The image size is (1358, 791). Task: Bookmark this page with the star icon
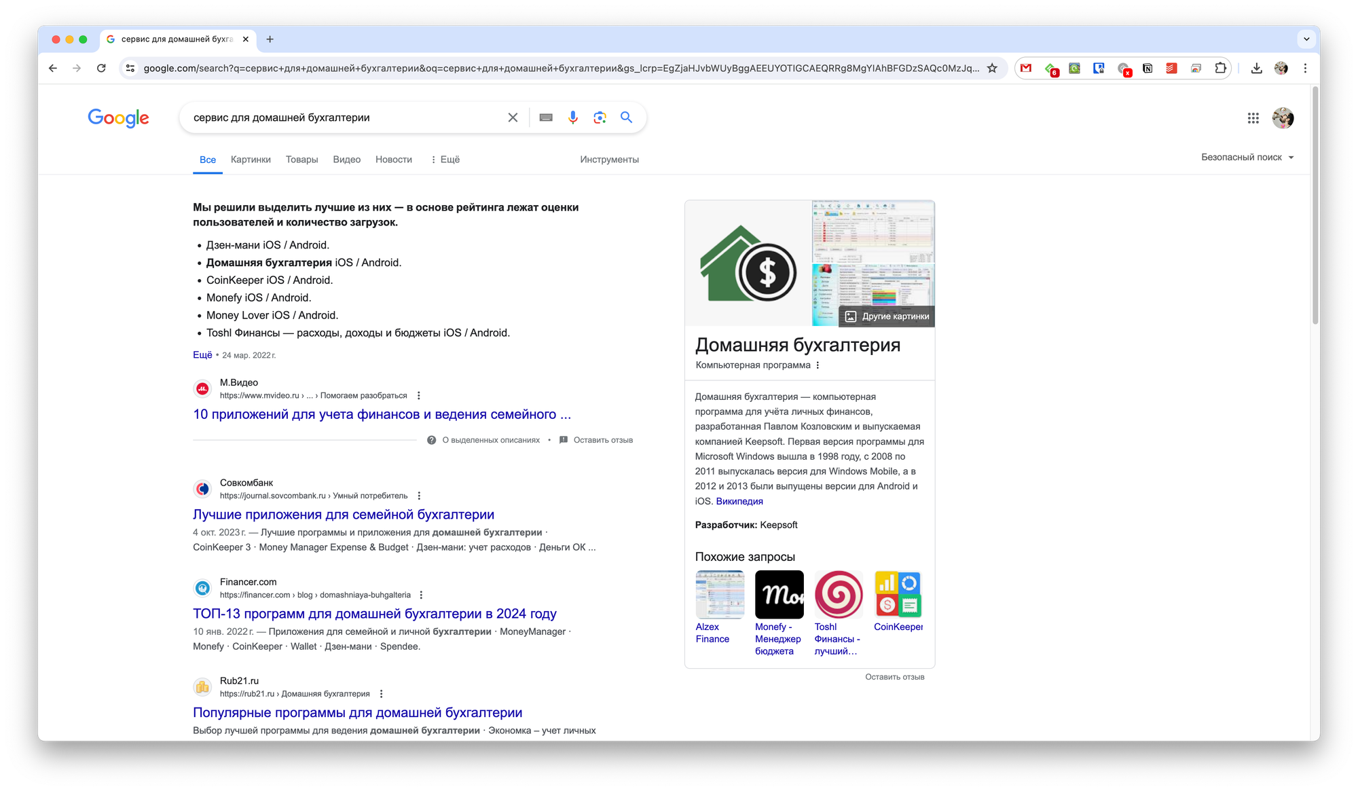(992, 68)
